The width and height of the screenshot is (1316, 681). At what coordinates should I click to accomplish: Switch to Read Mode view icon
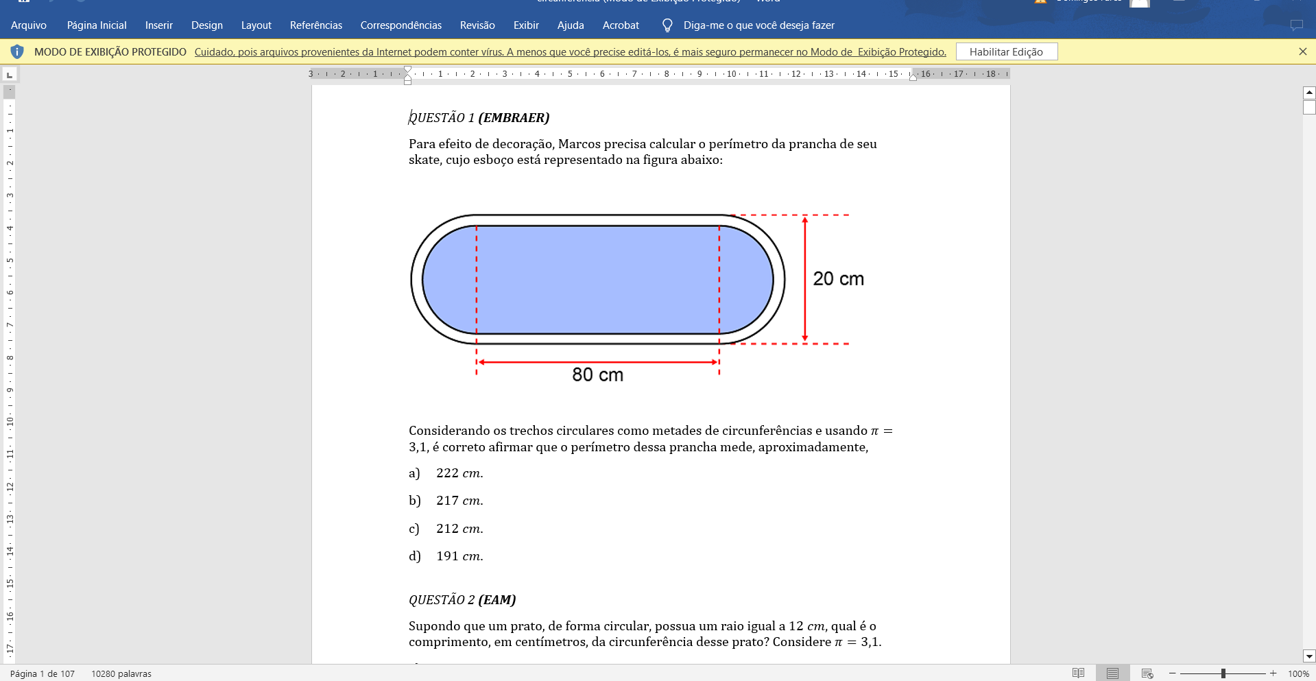click(1078, 673)
